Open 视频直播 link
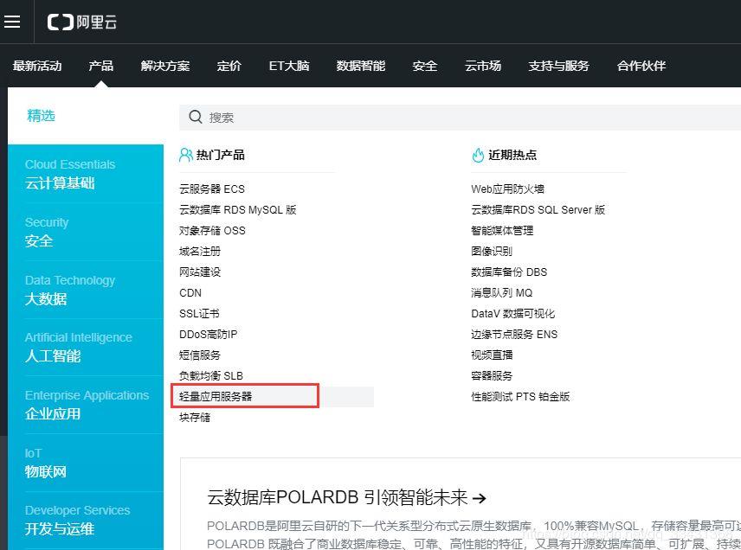Image resolution: width=741 pixels, height=550 pixels. [492, 355]
